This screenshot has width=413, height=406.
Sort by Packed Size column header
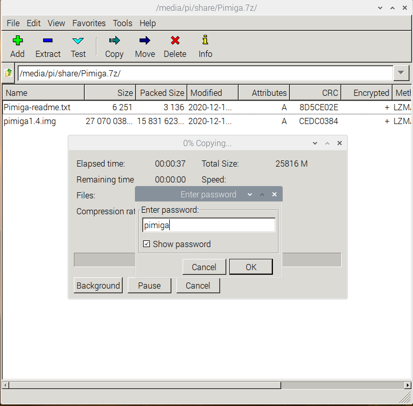pyautogui.click(x=162, y=93)
